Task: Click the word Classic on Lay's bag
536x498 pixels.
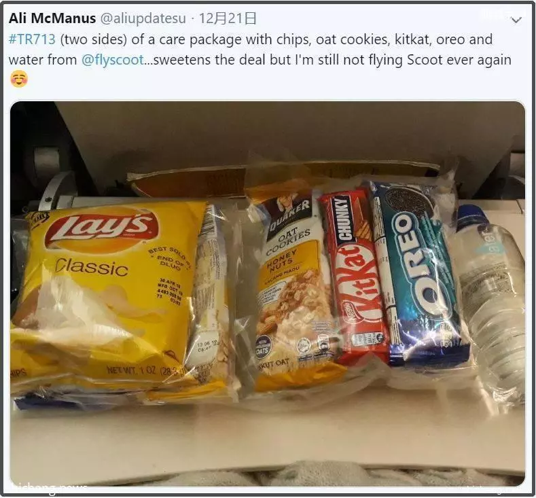Action: click(x=91, y=267)
